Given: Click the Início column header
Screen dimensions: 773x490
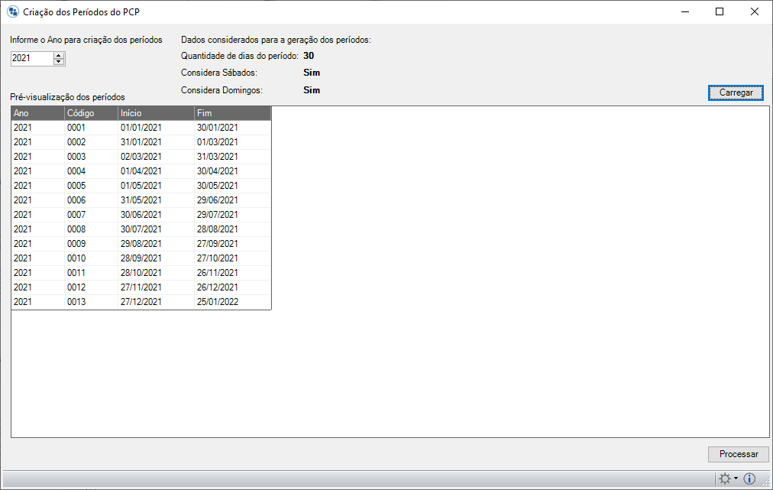Looking at the screenshot, I should point(156,113).
